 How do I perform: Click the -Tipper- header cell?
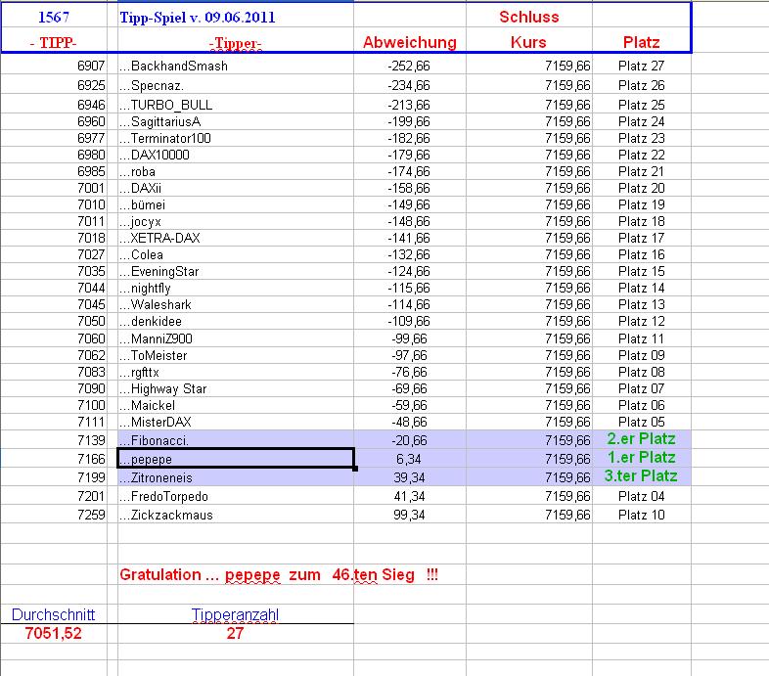point(236,42)
